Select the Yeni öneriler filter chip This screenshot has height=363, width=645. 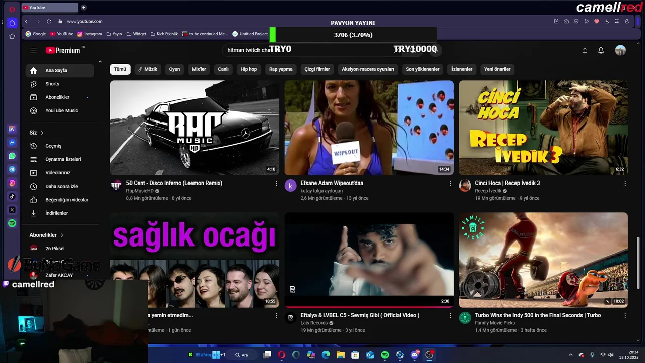[497, 69]
